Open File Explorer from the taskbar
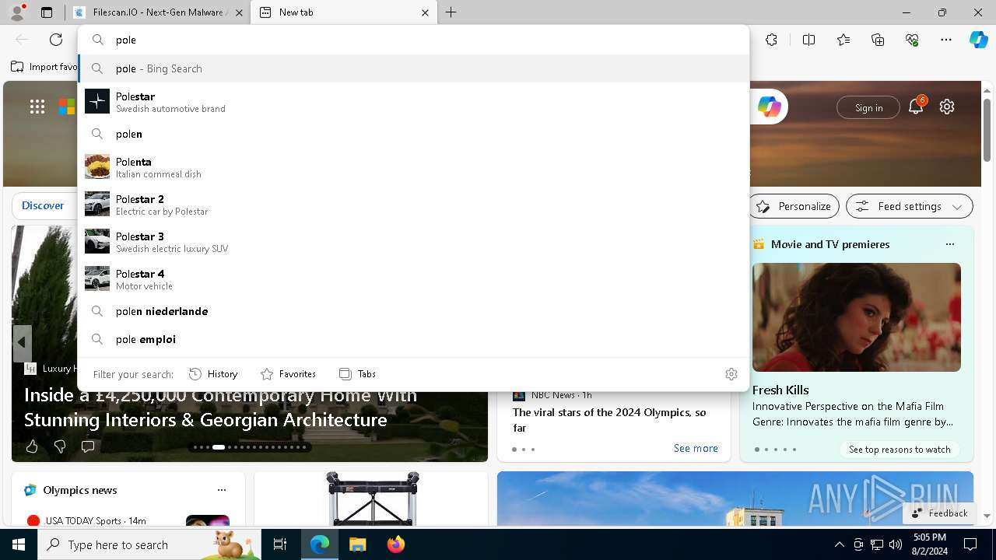 click(357, 544)
